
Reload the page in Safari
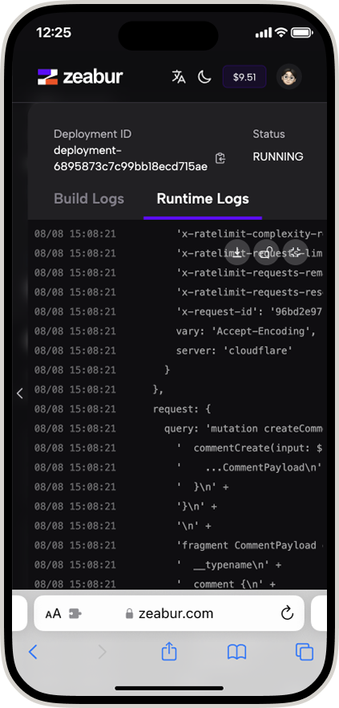pos(287,613)
